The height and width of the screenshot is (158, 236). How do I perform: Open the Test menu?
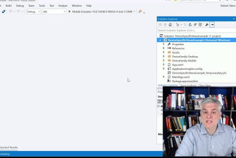click(51, 6)
